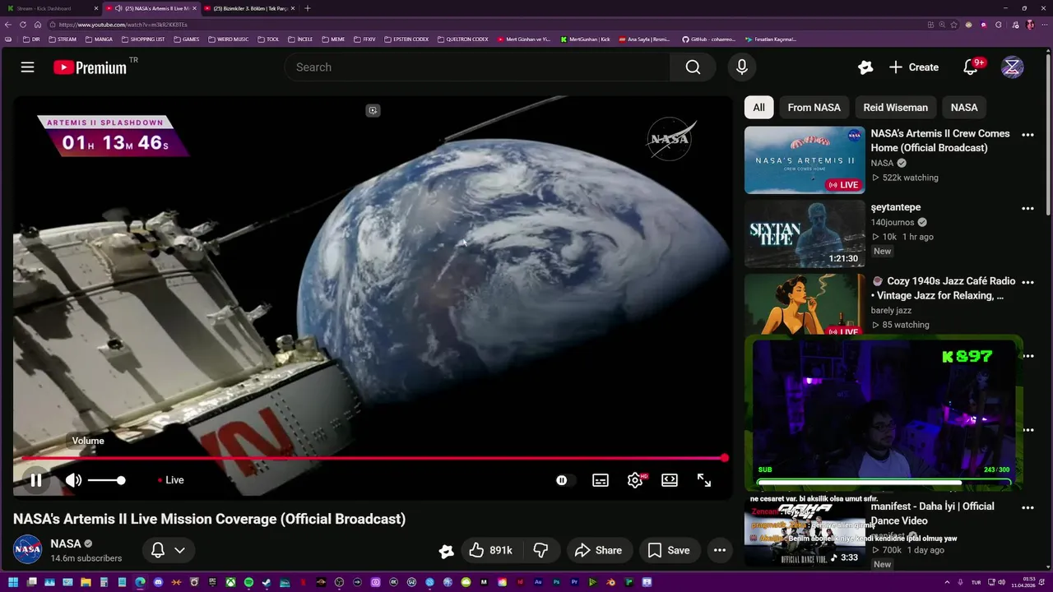Image resolution: width=1053 pixels, height=592 pixels.
Task: Start voice search with microphone
Action: point(741,67)
